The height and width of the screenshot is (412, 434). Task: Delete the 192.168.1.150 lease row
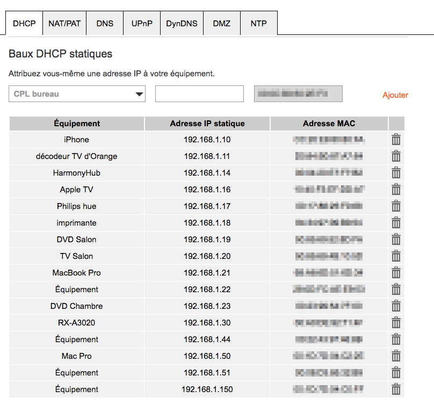(x=396, y=389)
